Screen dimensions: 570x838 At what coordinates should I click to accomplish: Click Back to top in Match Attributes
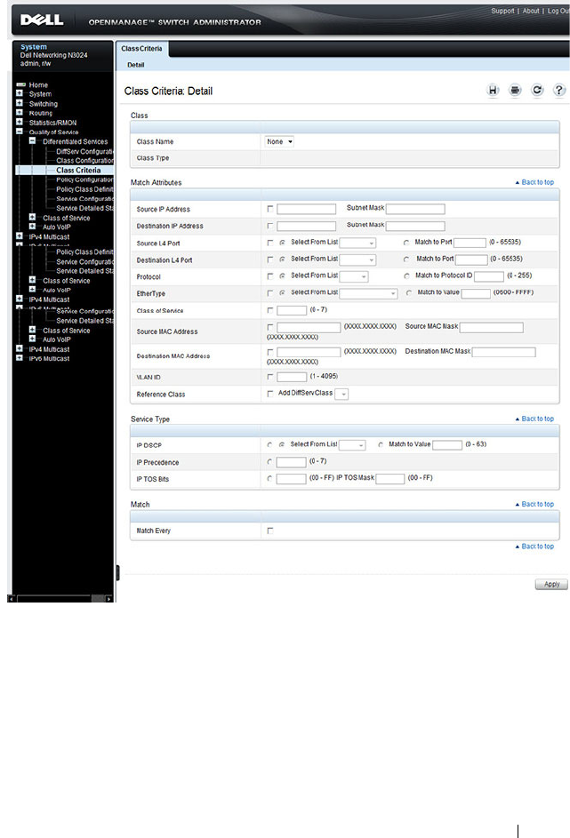(x=534, y=182)
